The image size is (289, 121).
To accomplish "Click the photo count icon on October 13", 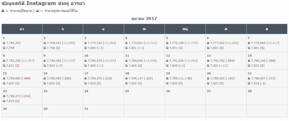I will (208, 66).
